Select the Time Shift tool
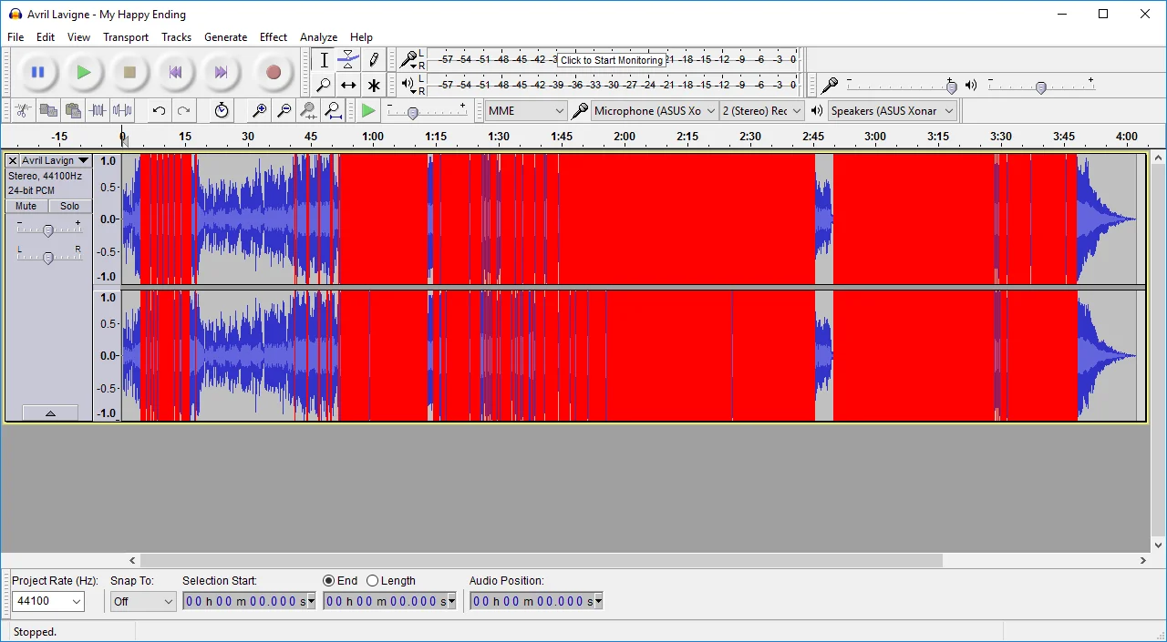Image resolution: width=1167 pixels, height=642 pixels. pyautogui.click(x=348, y=85)
